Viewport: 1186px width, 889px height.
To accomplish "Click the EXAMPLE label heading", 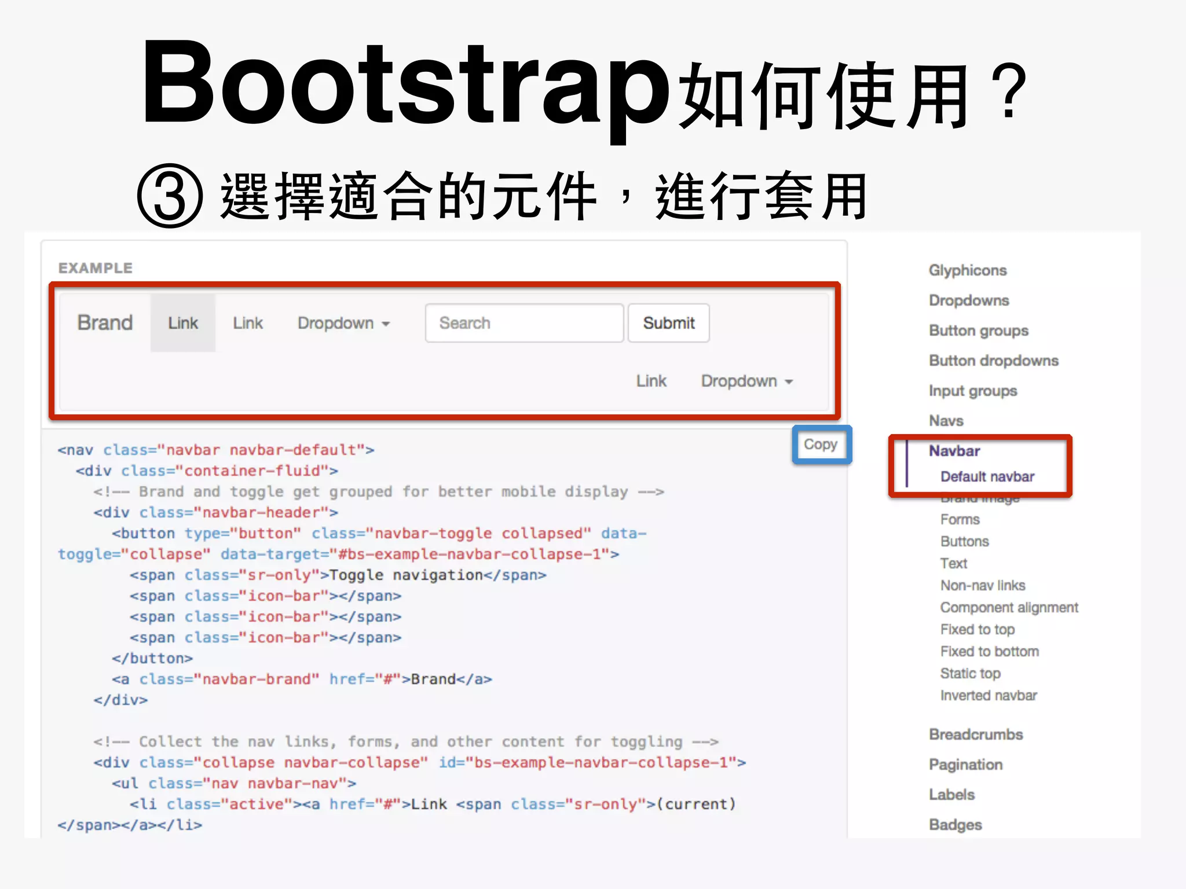I will 96,268.
